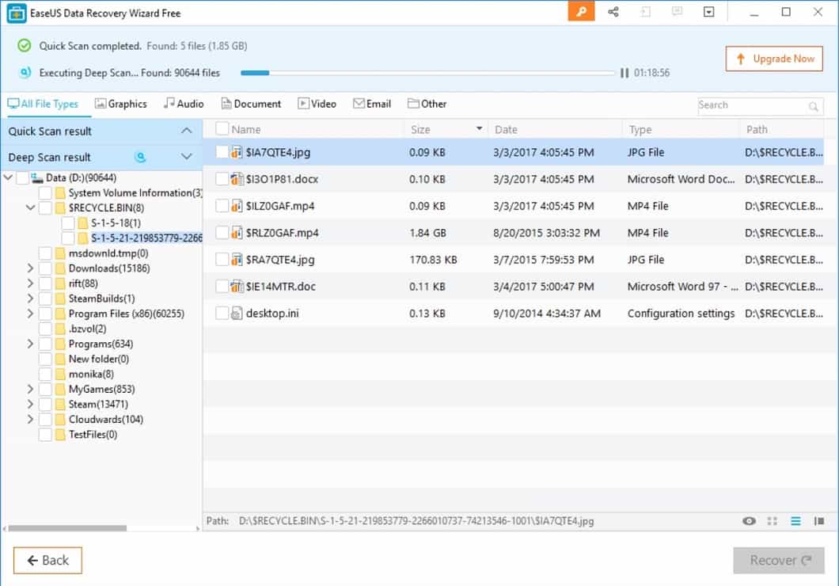Click the Recover button
This screenshot has height=586, width=839.
click(x=779, y=561)
